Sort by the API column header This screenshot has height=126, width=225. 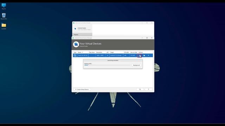click(108, 52)
